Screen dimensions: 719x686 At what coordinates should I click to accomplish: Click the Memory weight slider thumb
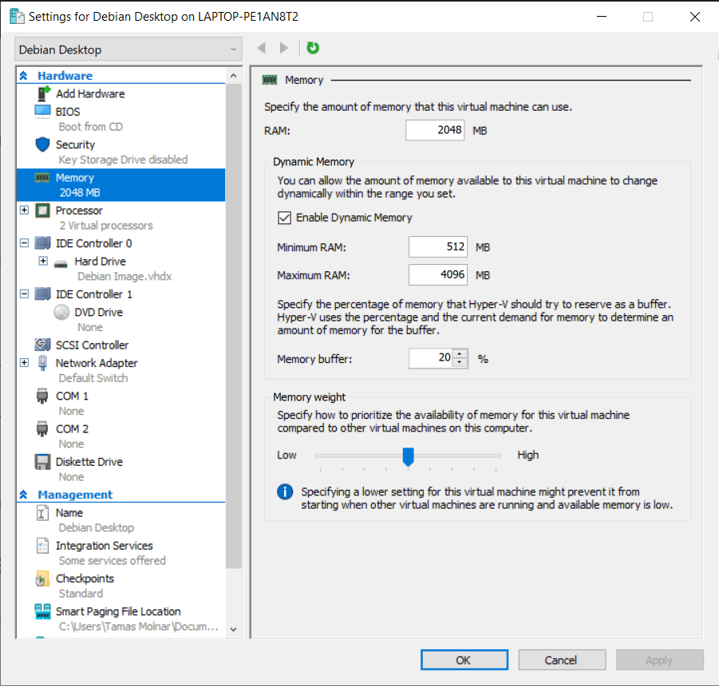(x=408, y=455)
